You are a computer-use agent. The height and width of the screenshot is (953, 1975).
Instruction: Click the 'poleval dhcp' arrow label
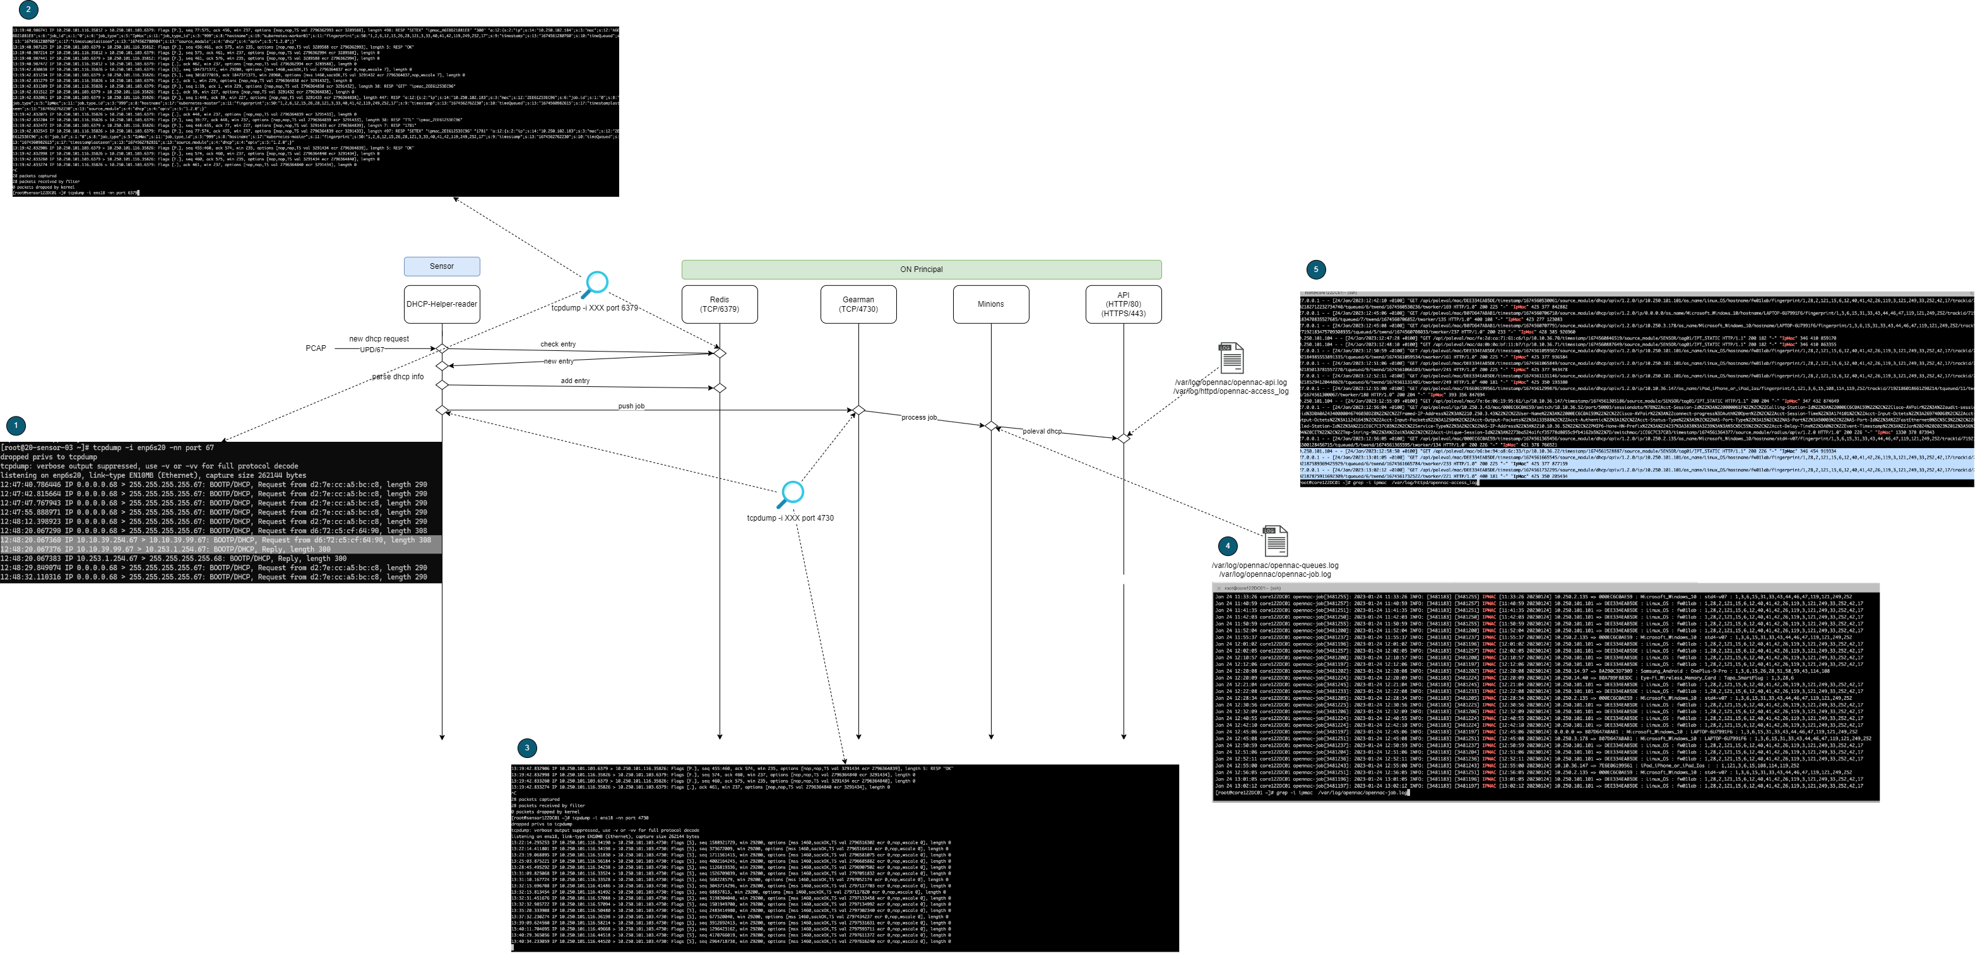click(1042, 431)
